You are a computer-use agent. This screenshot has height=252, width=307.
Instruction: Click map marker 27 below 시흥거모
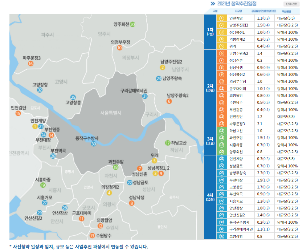tap(45, 203)
